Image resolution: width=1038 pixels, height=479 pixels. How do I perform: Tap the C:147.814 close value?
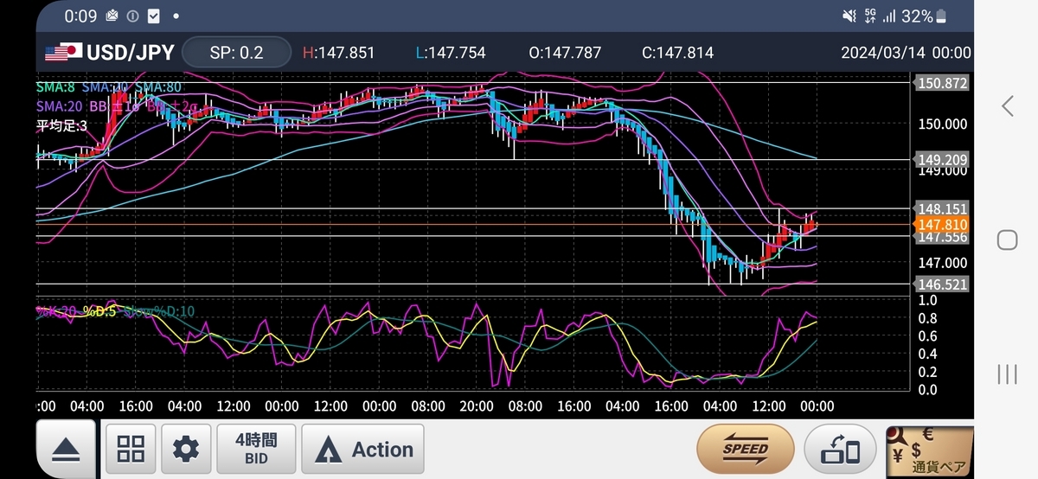[x=677, y=53]
